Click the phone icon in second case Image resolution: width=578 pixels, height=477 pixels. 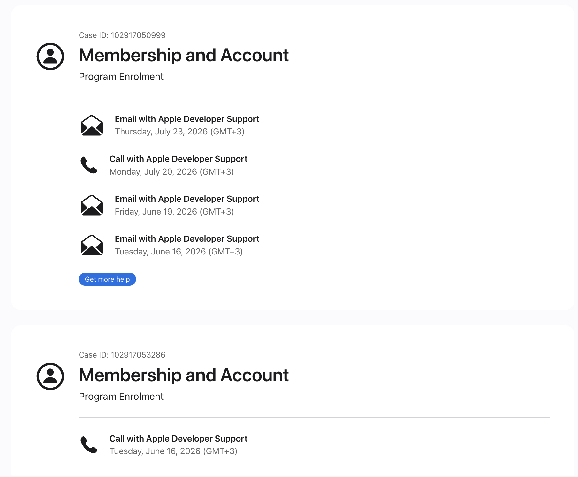(89, 444)
